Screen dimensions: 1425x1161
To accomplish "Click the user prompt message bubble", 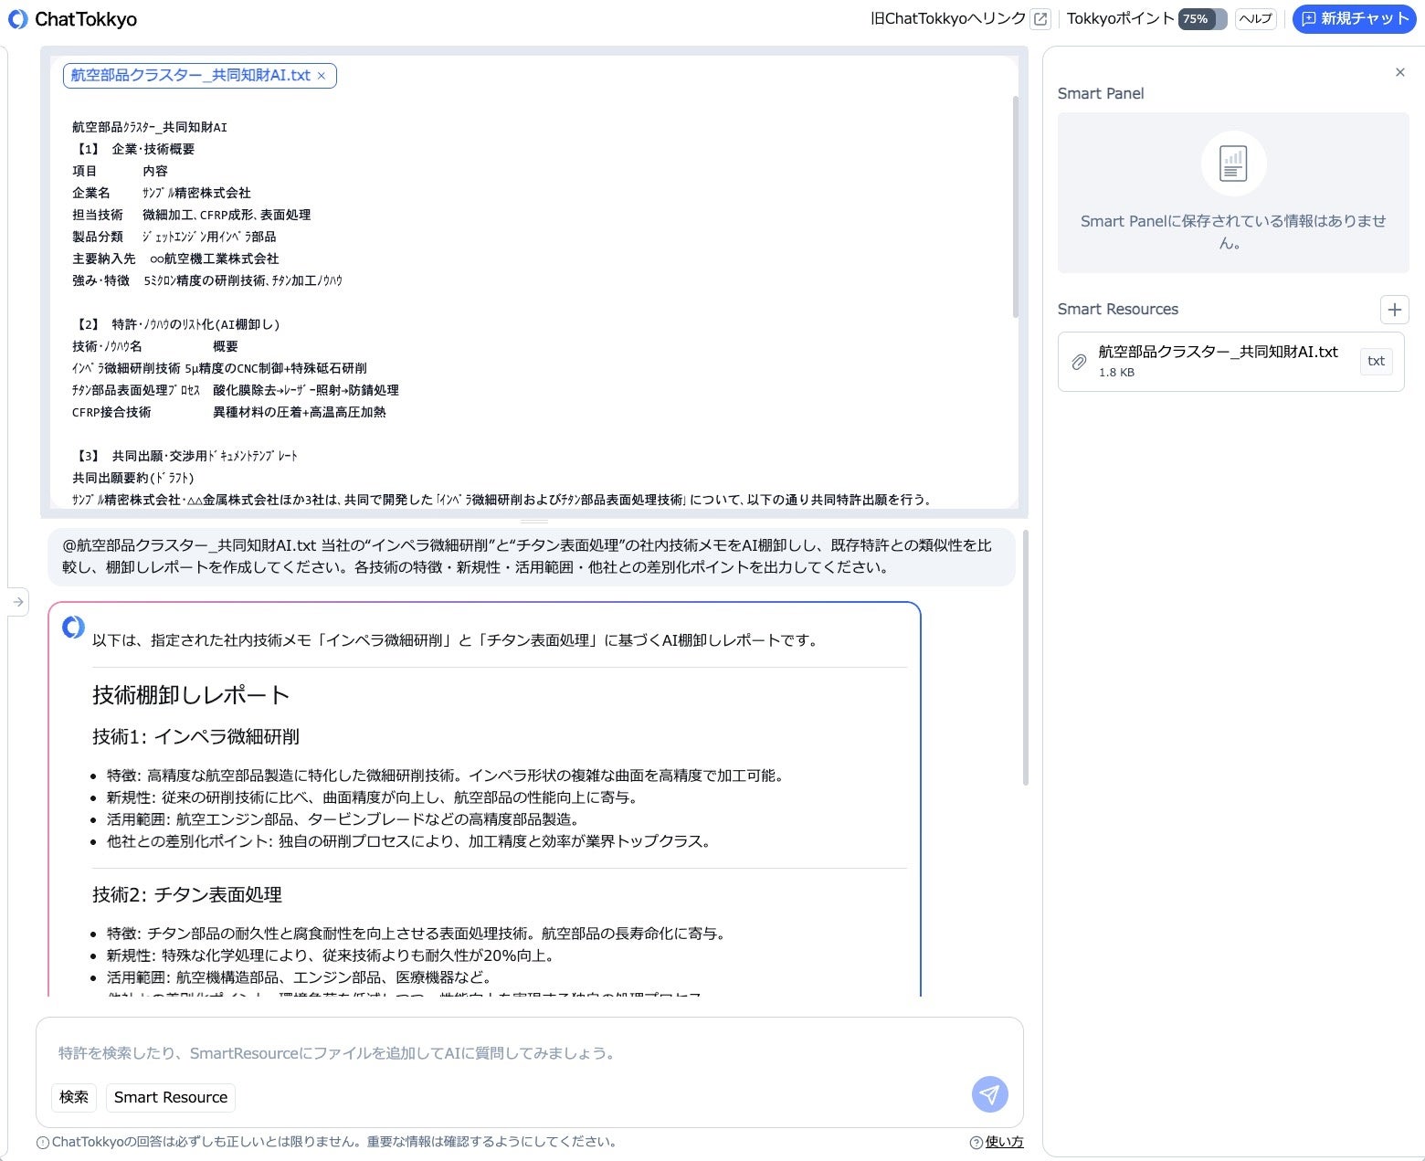I will 532,556.
